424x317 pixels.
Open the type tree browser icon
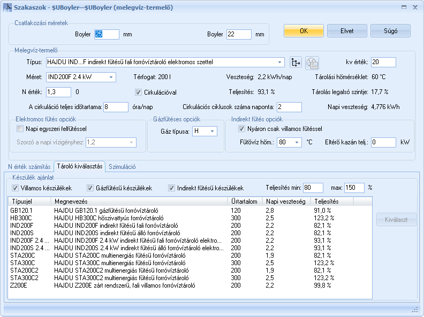(x=296, y=63)
